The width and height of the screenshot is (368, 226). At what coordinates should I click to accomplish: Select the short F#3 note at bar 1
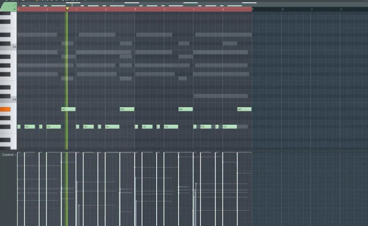tap(19, 127)
